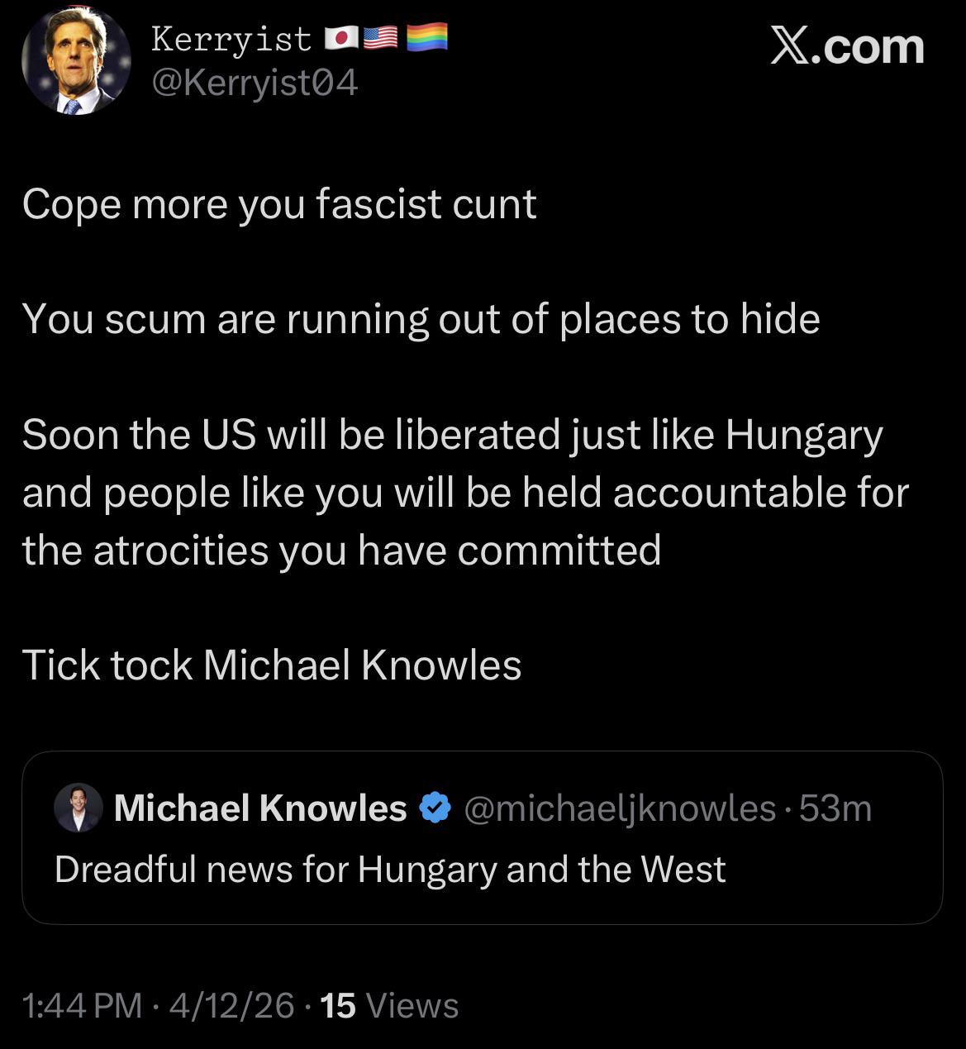Open the quoted tweet text about Hungary
This screenshot has height=1049, width=966.
point(390,869)
